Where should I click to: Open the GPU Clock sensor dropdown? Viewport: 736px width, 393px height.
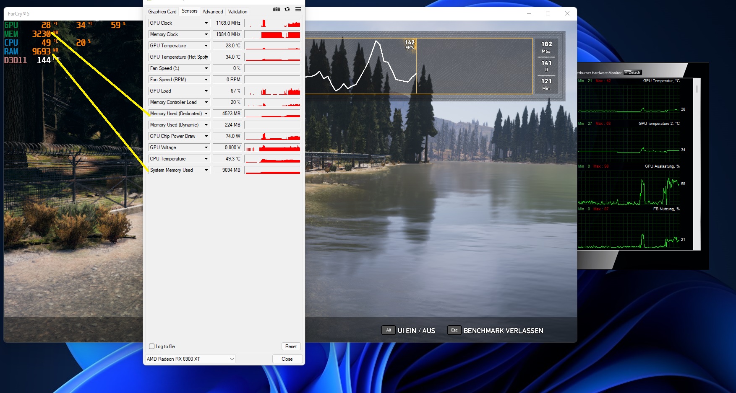[206, 23]
